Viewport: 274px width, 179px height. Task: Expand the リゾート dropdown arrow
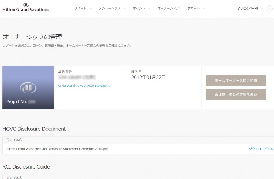[90, 9]
